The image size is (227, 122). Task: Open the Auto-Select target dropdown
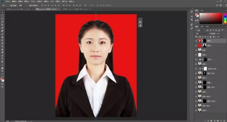click(x=22, y=5)
